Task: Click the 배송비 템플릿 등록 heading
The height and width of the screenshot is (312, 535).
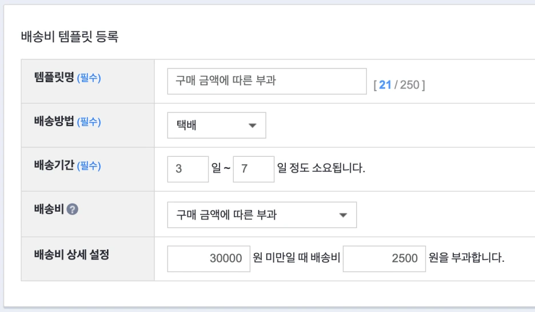Action: point(69,39)
